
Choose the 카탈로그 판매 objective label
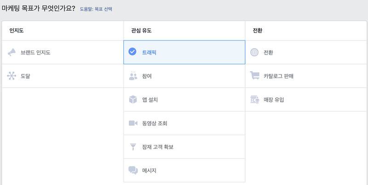pos(279,76)
